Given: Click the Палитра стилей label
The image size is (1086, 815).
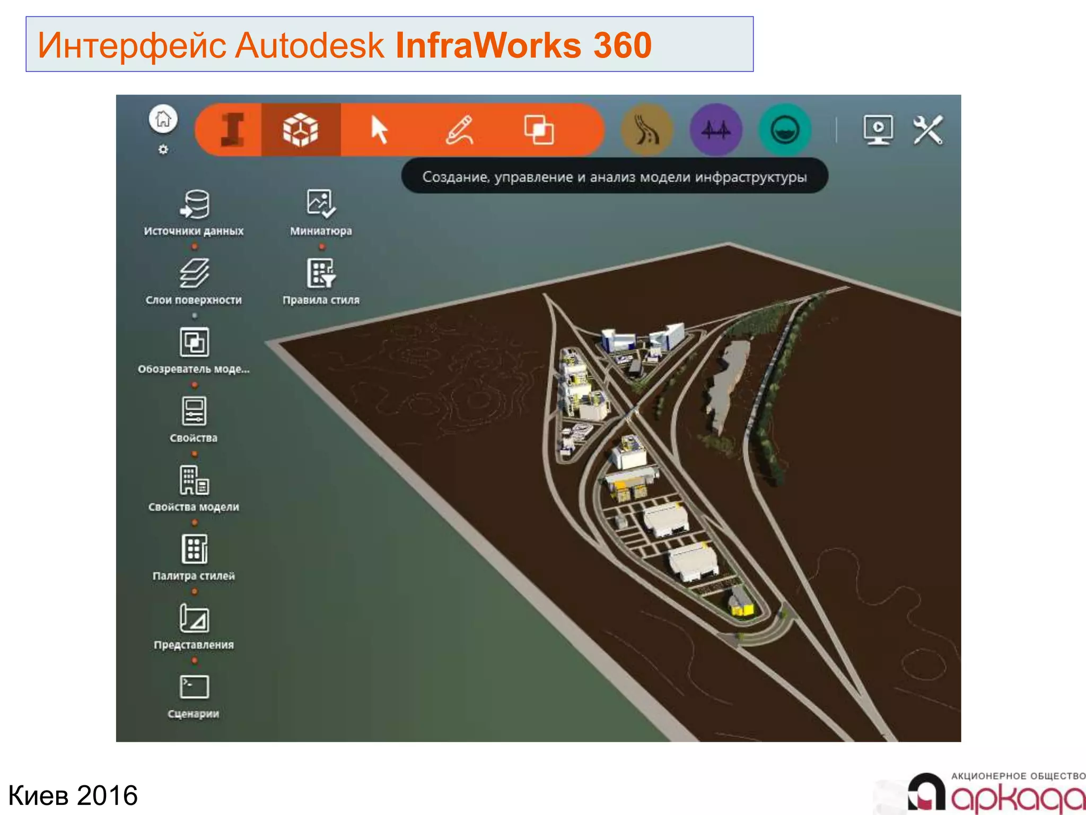Looking at the screenshot, I should tap(194, 576).
